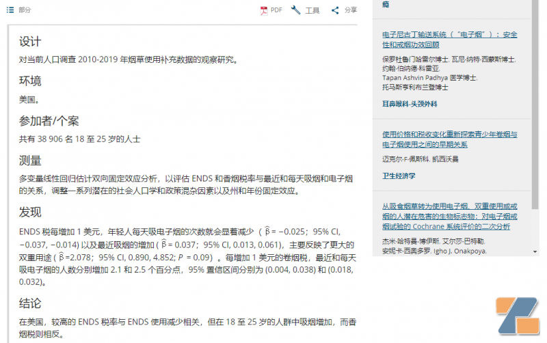Open the 分享 share menu

point(351,10)
